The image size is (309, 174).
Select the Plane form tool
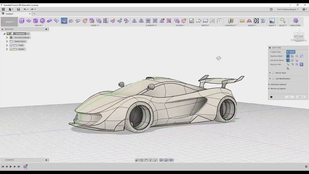click(x=29, y=20)
